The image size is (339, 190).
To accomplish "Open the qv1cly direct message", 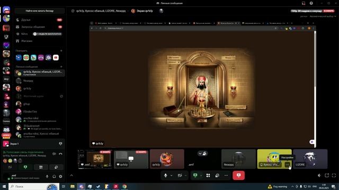I will (x=40, y=89).
